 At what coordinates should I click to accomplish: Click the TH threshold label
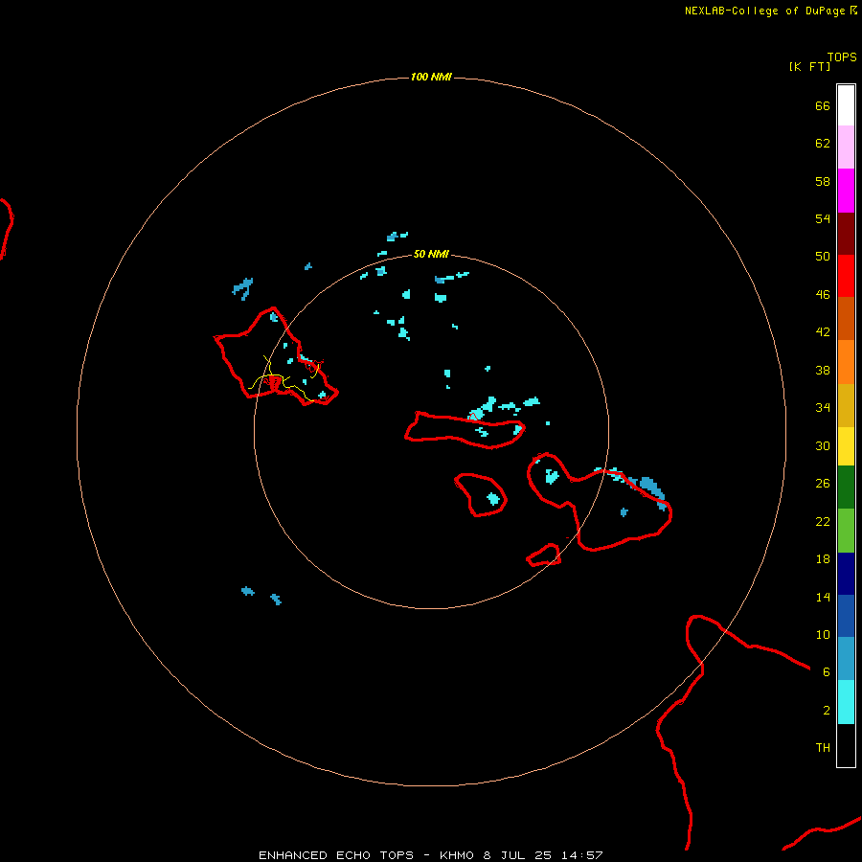823,748
